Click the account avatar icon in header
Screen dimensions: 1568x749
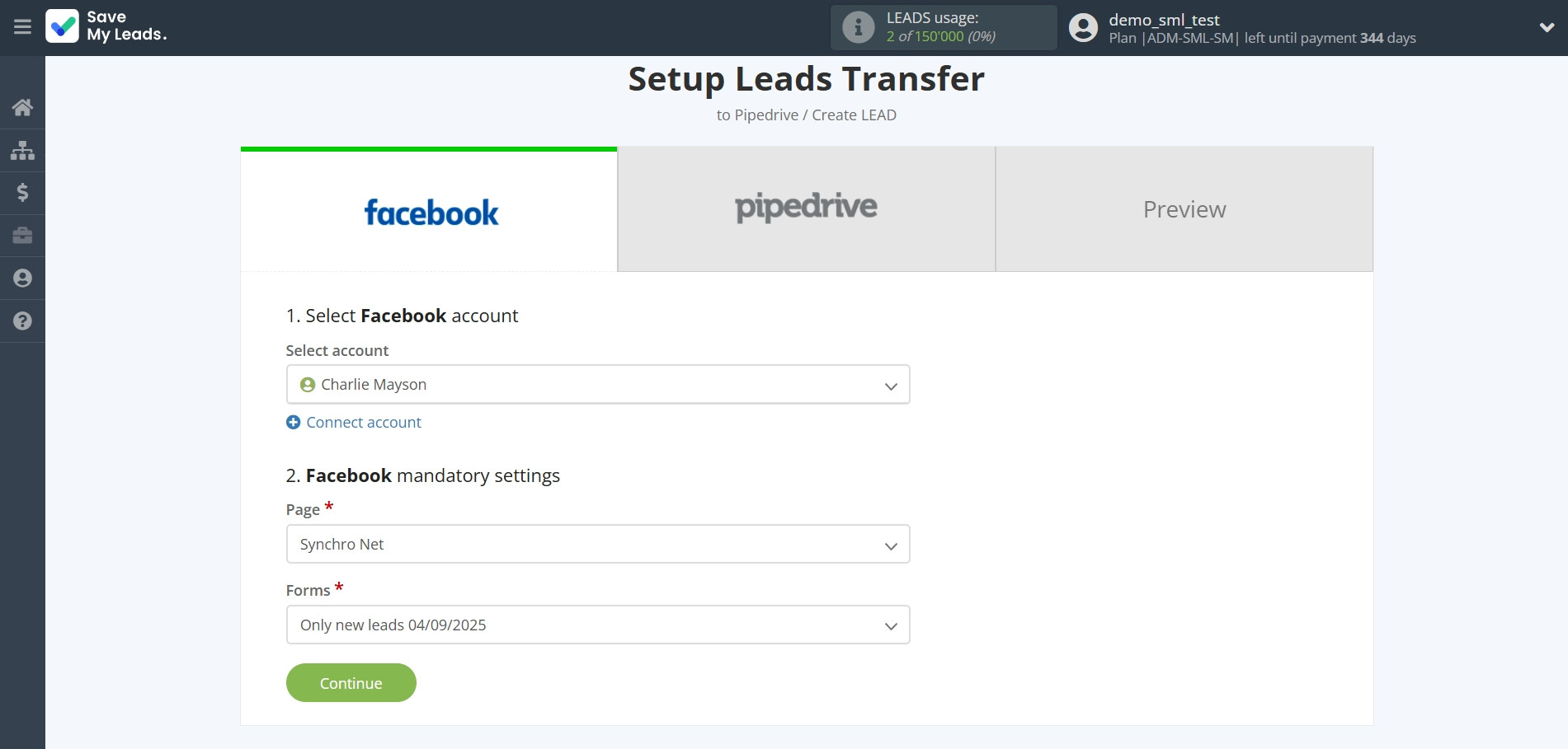1083,27
